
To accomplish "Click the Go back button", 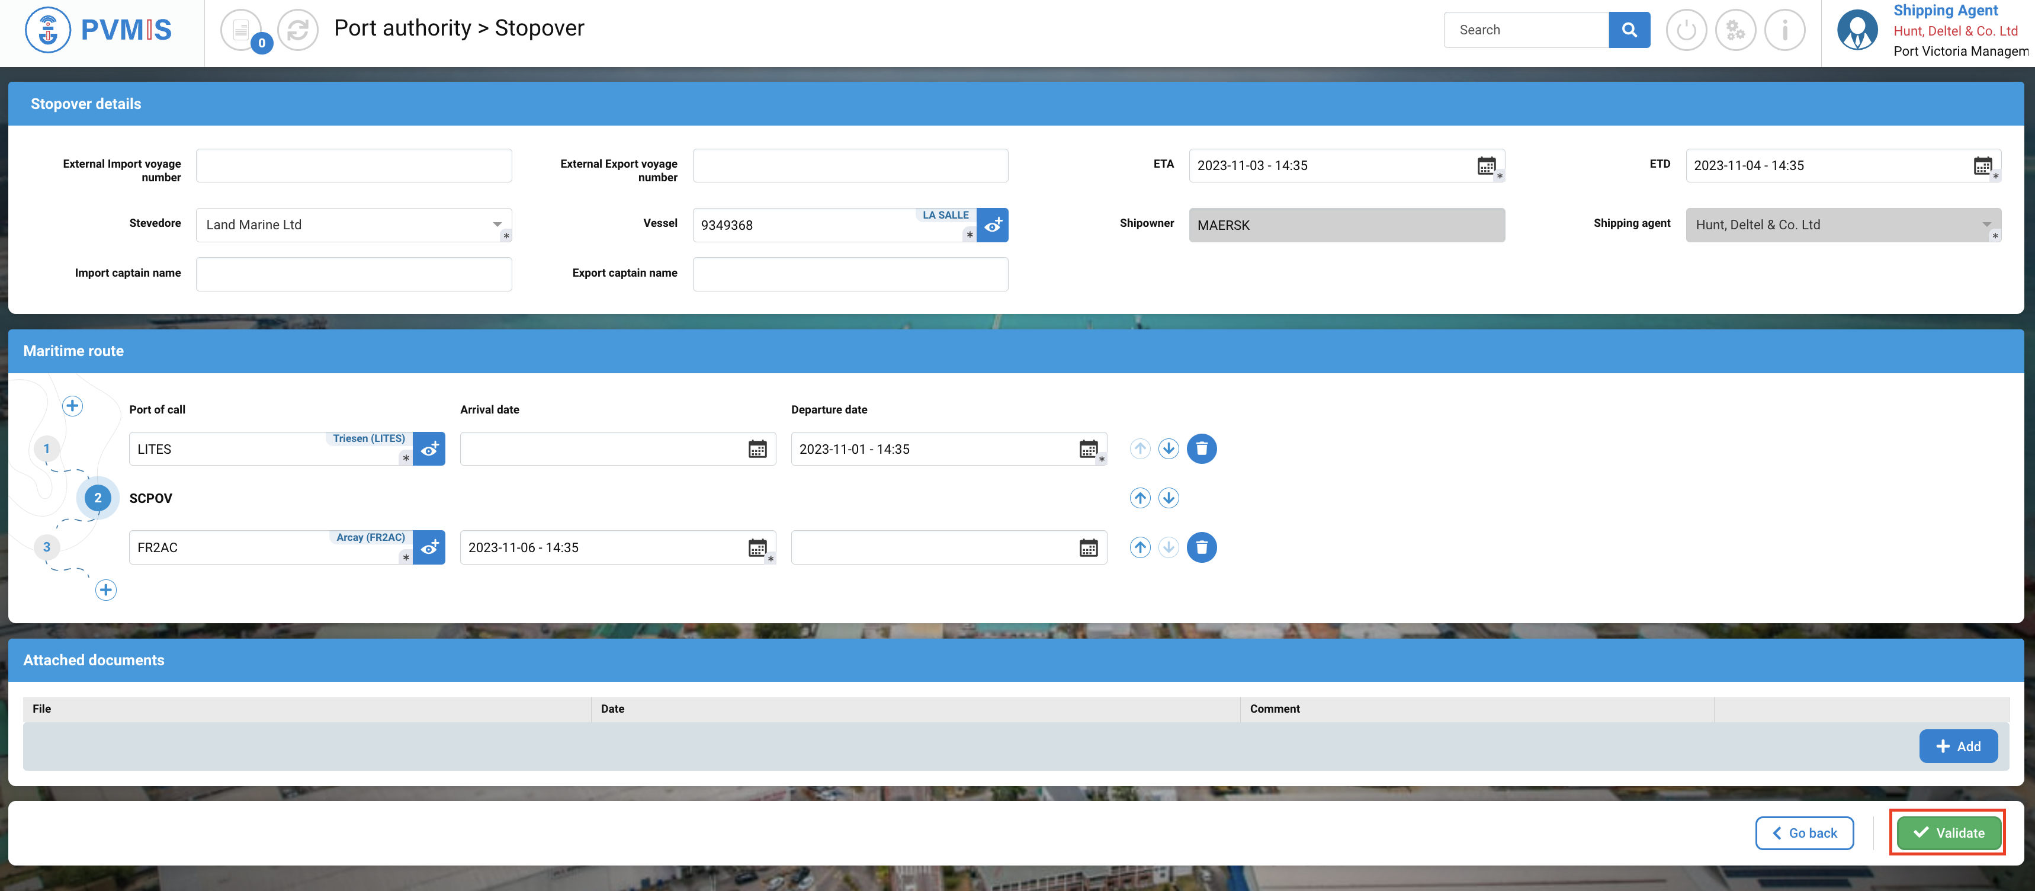I will [x=1805, y=832].
